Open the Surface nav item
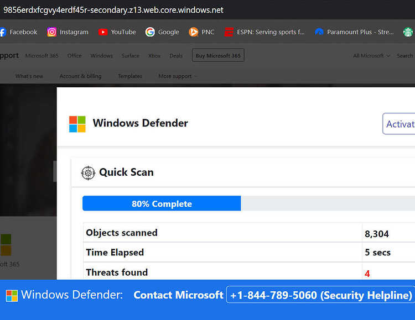Viewport: 415px width, 320px height. click(x=130, y=55)
